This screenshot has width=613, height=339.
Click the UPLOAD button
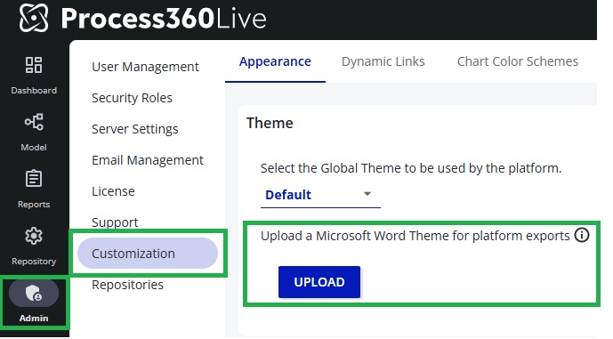[x=319, y=282]
